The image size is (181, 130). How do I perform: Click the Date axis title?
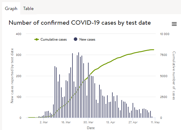(91, 128)
